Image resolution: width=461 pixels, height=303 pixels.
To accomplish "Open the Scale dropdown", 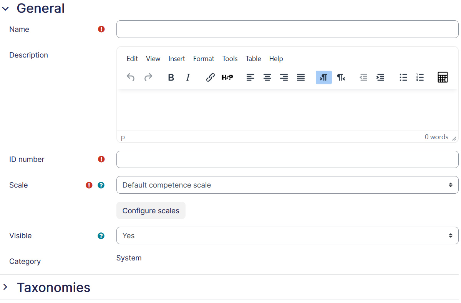I will point(287,185).
